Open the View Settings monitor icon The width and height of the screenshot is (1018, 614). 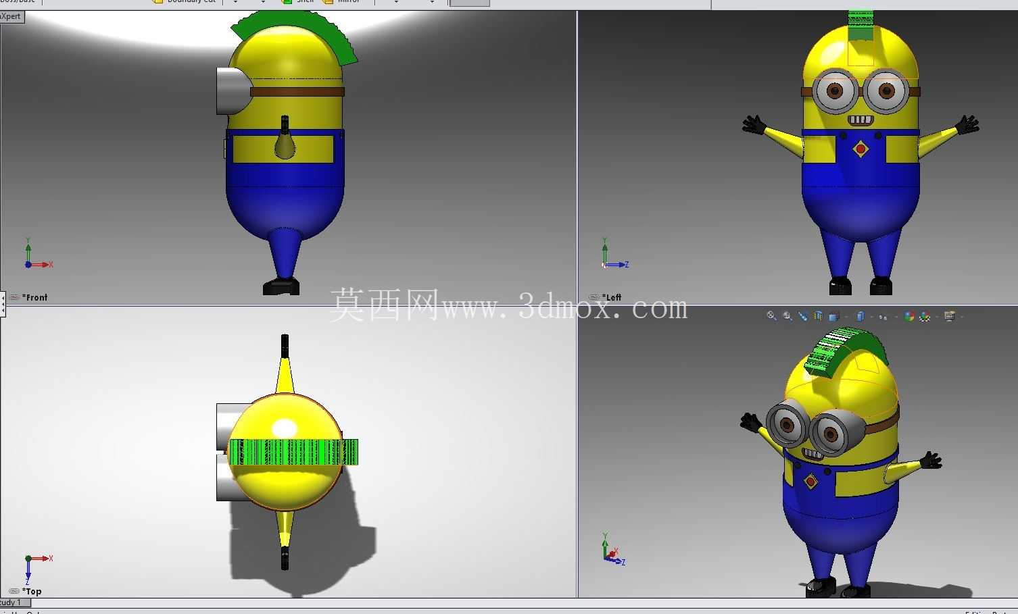pyautogui.click(x=949, y=316)
